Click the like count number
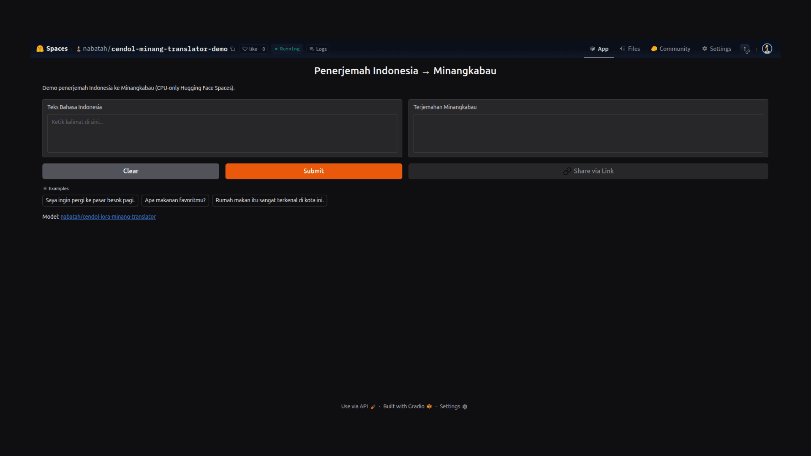 click(x=264, y=49)
